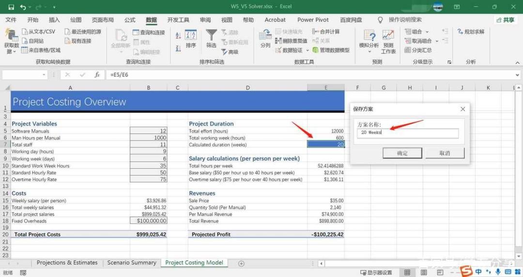Select Normal view in status bar
The height and width of the screenshot is (277, 523).
407,273
